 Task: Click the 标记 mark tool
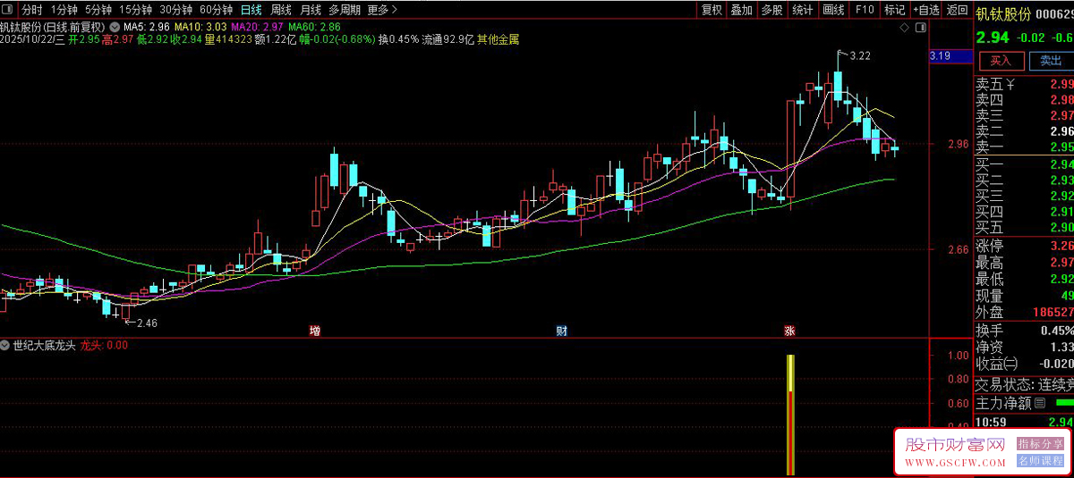tap(894, 10)
